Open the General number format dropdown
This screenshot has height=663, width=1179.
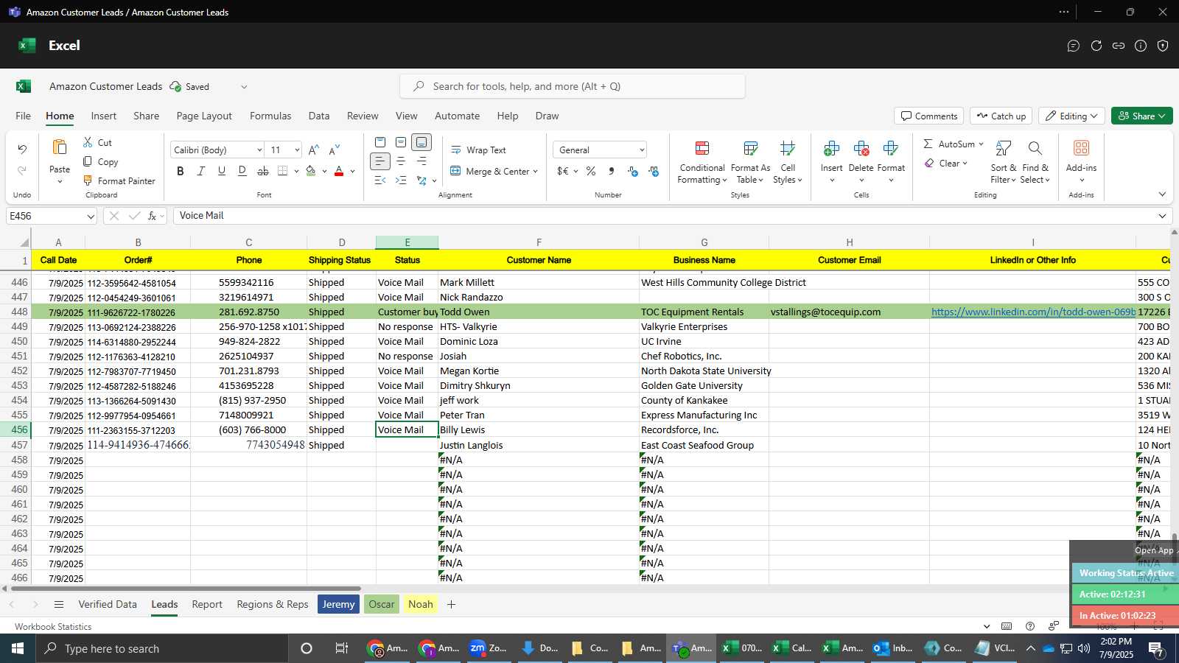tap(642, 150)
